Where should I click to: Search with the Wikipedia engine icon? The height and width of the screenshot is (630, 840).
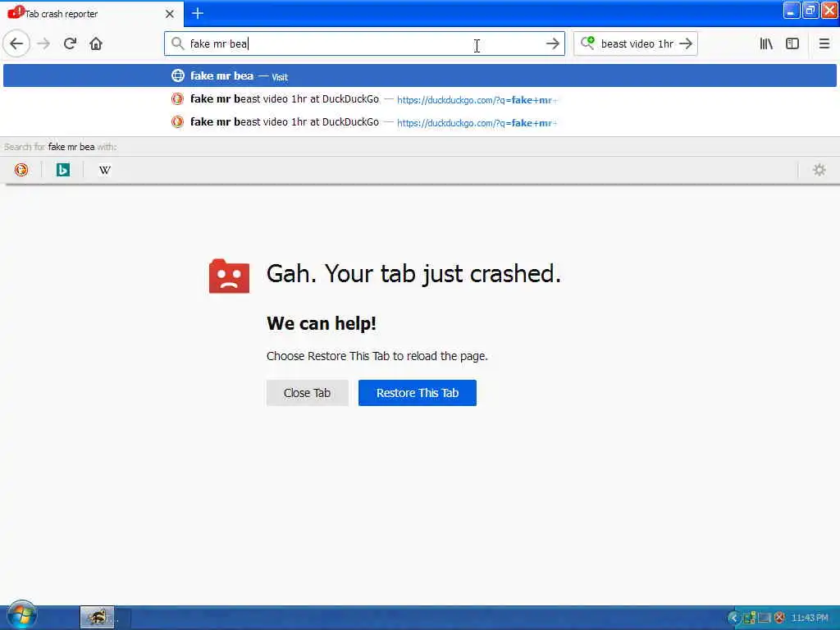[x=104, y=171]
